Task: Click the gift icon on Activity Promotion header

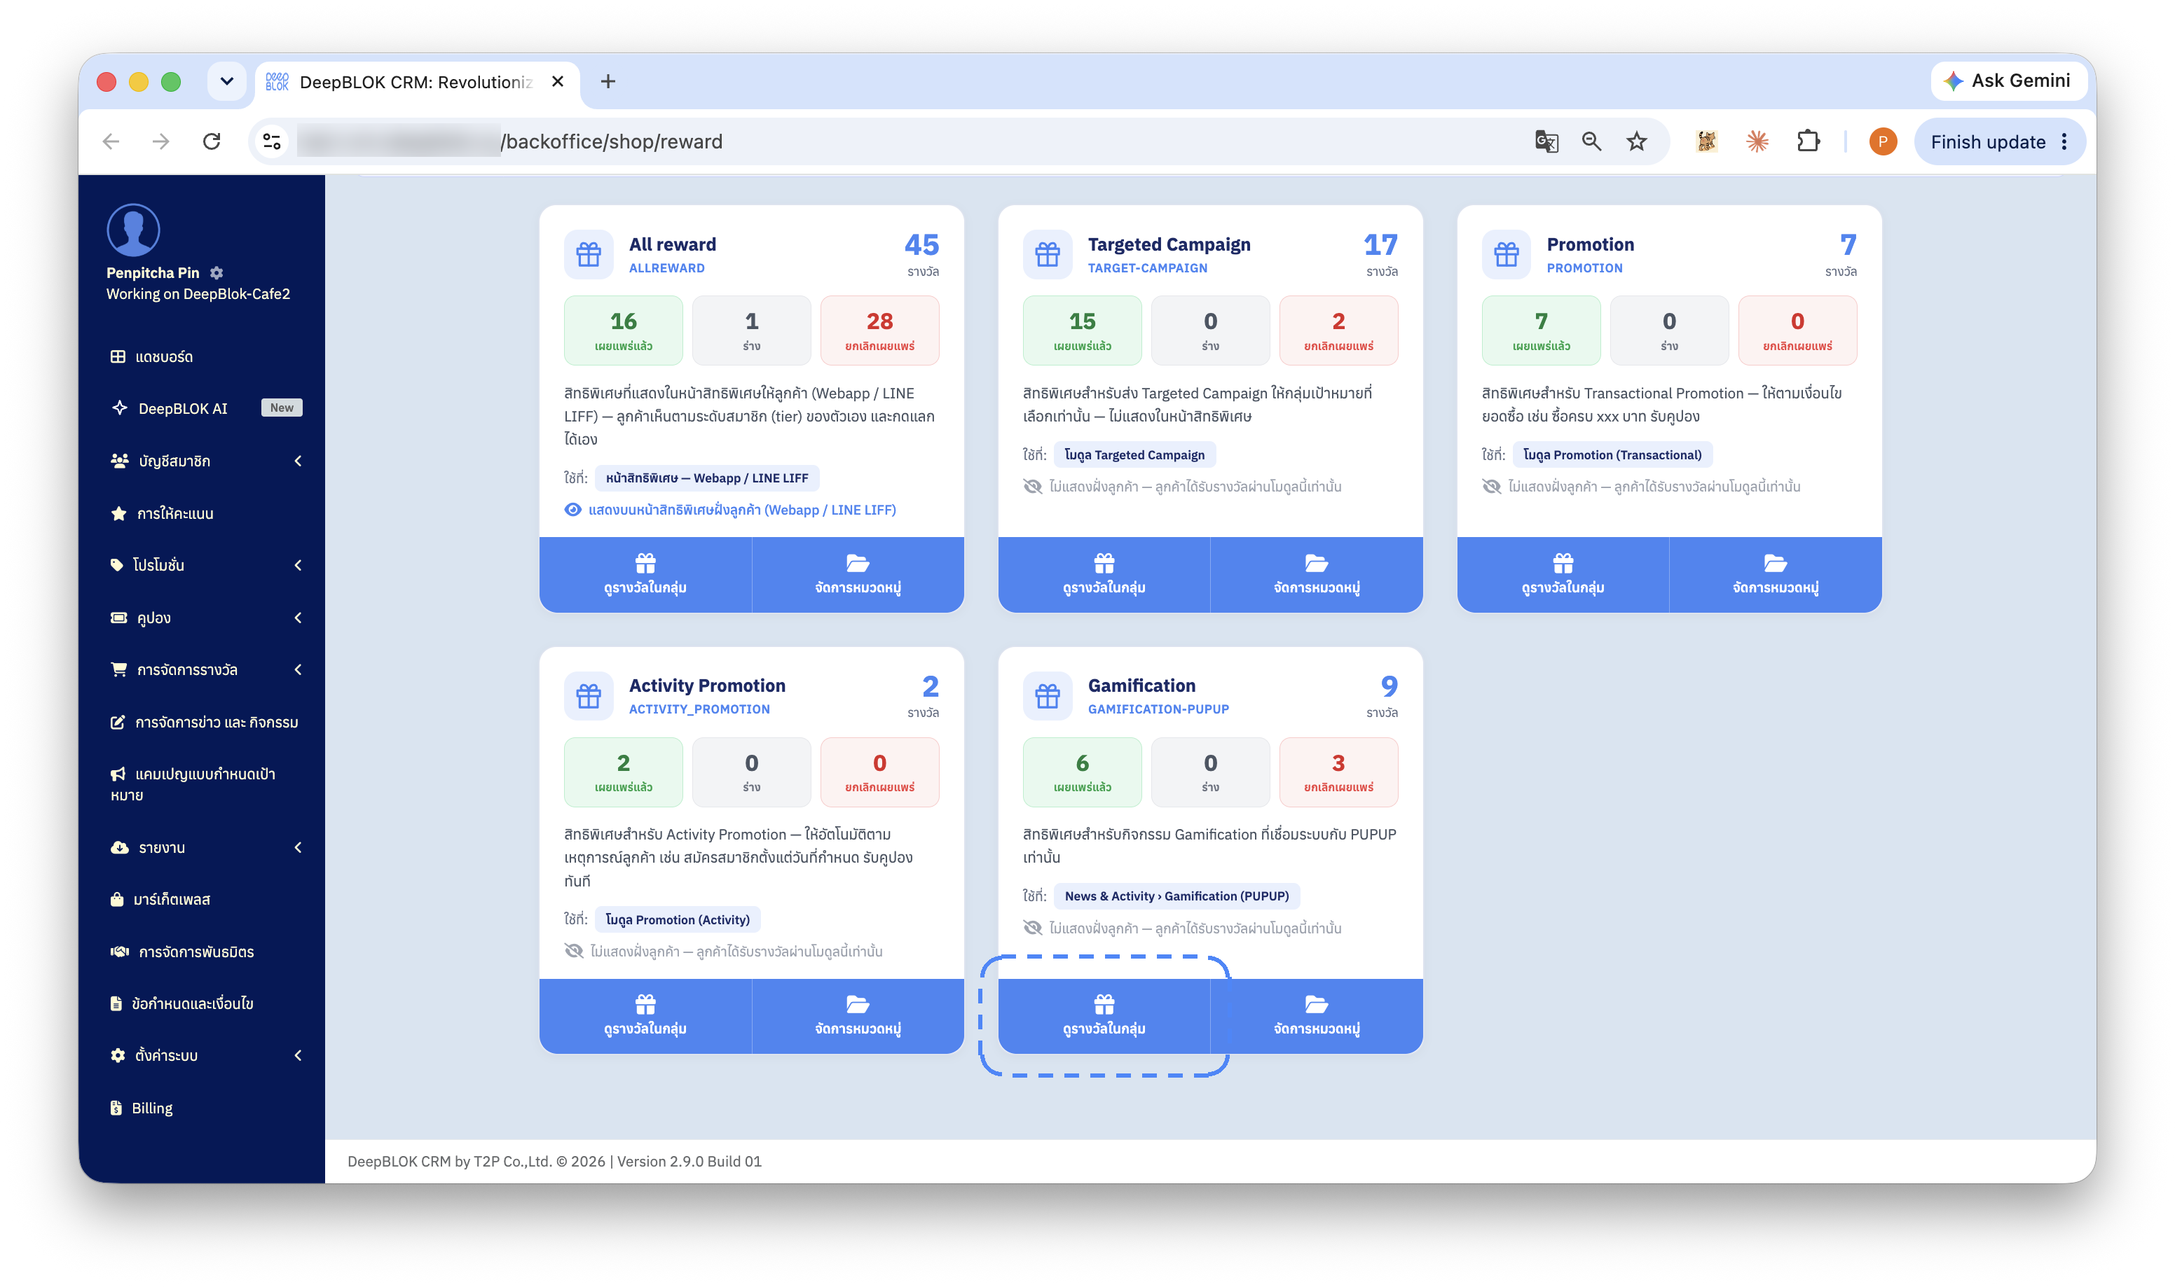Action: 588,695
